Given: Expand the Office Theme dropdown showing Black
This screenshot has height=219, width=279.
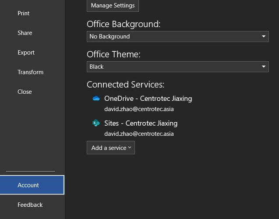Looking at the screenshot, I should click(x=178, y=67).
